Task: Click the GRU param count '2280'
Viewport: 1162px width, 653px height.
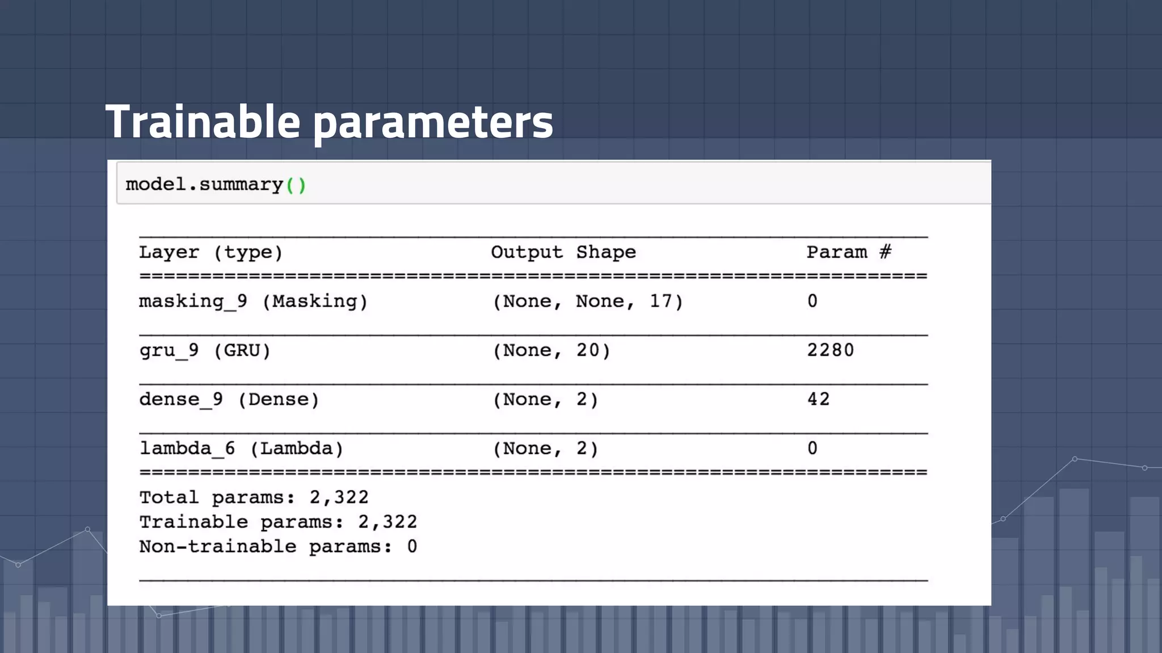Action: [x=831, y=350]
